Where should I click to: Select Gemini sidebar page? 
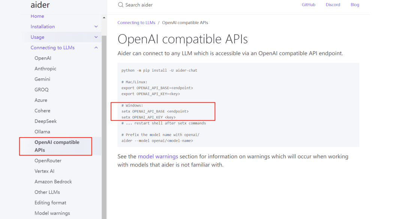tap(42, 79)
